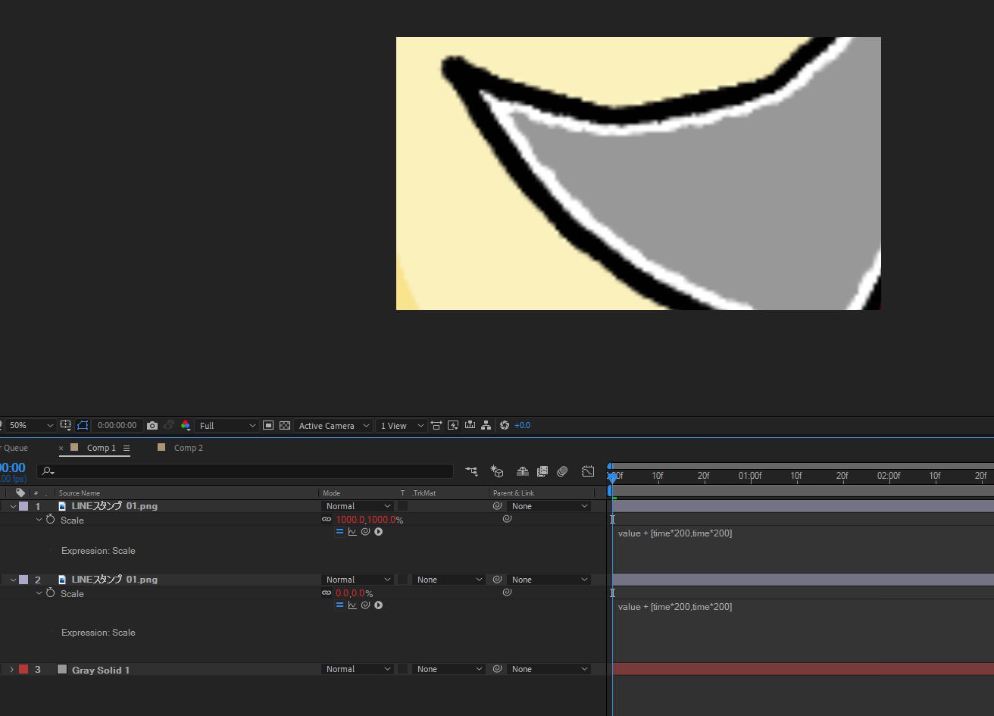Image resolution: width=994 pixels, height=716 pixels.
Task: Collapse layer 2 LINEスタンプ 01.png
Action: [x=13, y=580]
